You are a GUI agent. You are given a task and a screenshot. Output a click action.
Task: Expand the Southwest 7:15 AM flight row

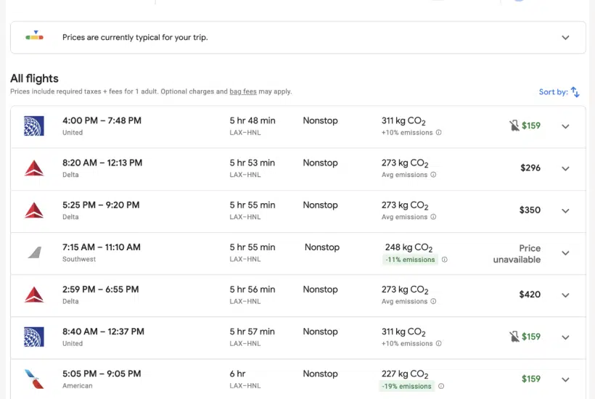click(565, 253)
